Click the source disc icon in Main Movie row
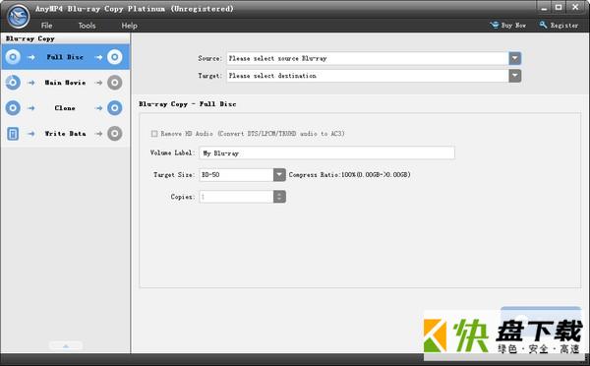This screenshot has height=366, width=590. click(13, 83)
